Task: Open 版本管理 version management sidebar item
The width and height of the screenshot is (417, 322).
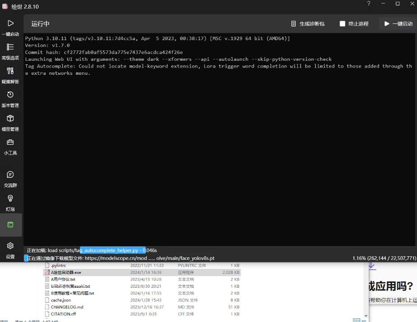Action: click(10, 100)
